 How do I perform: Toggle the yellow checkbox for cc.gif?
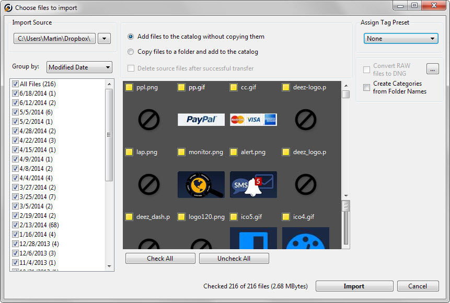pyautogui.click(x=234, y=87)
